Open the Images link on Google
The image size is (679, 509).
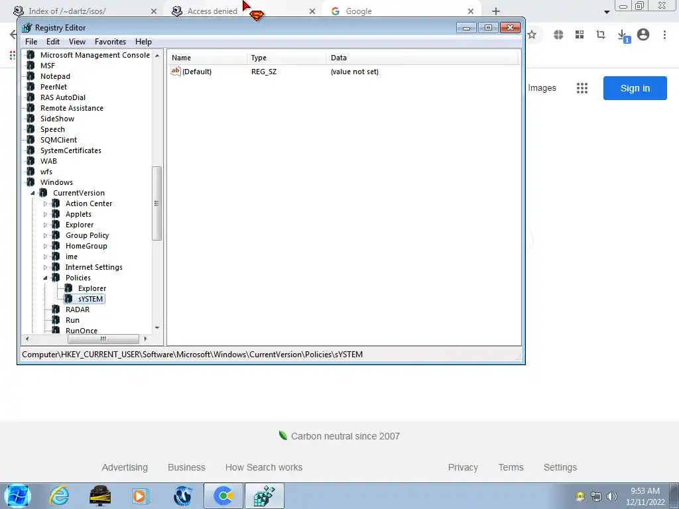[542, 88]
